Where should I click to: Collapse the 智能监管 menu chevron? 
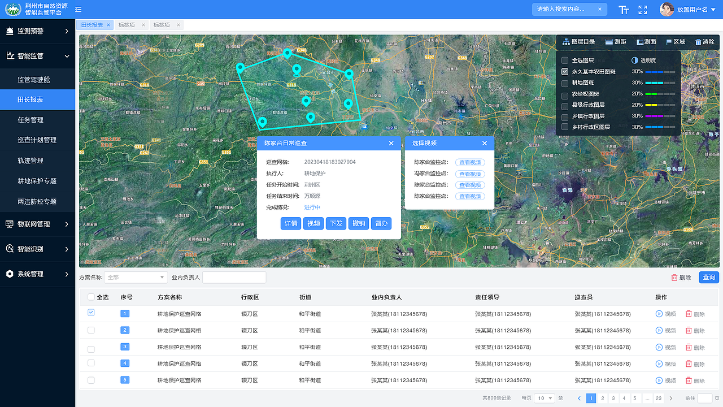67,56
